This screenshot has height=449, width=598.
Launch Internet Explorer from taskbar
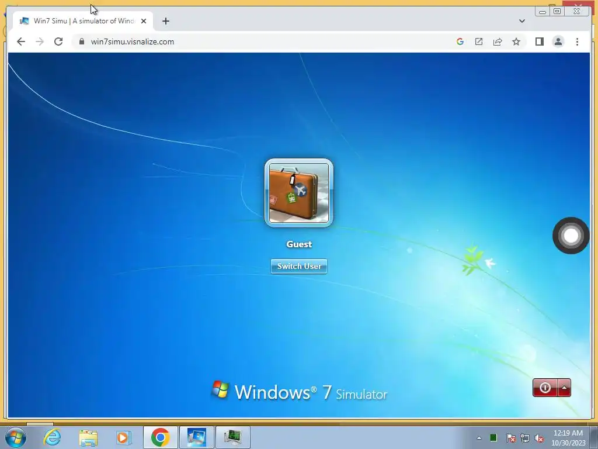click(x=52, y=437)
